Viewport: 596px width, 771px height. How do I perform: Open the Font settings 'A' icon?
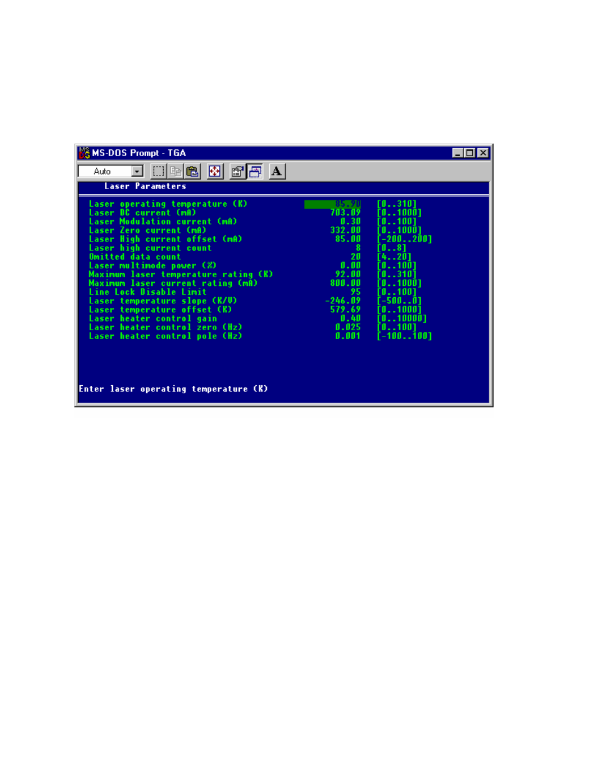coord(277,171)
